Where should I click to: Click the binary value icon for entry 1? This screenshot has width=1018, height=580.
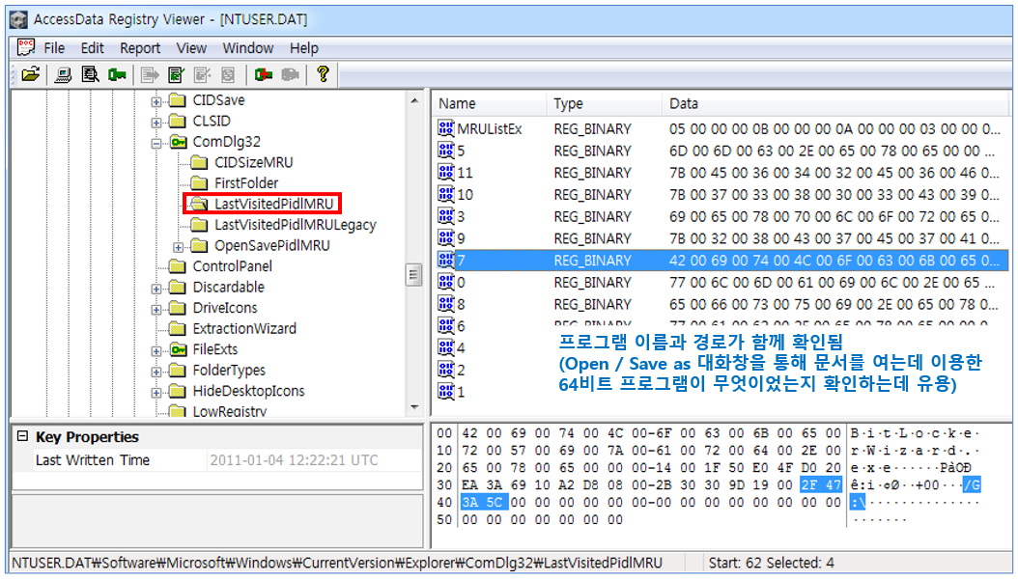pyautogui.click(x=446, y=391)
